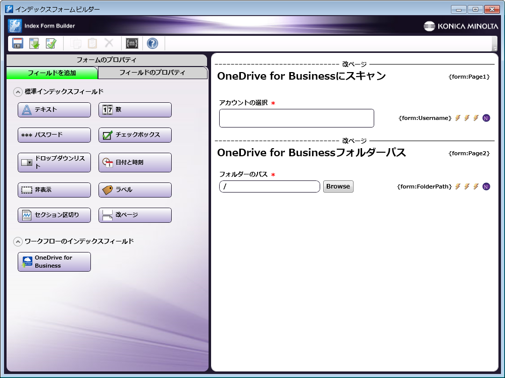Collapse the 標準インデックスフィールド section
This screenshot has height=378, width=505.
pyautogui.click(x=18, y=92)
